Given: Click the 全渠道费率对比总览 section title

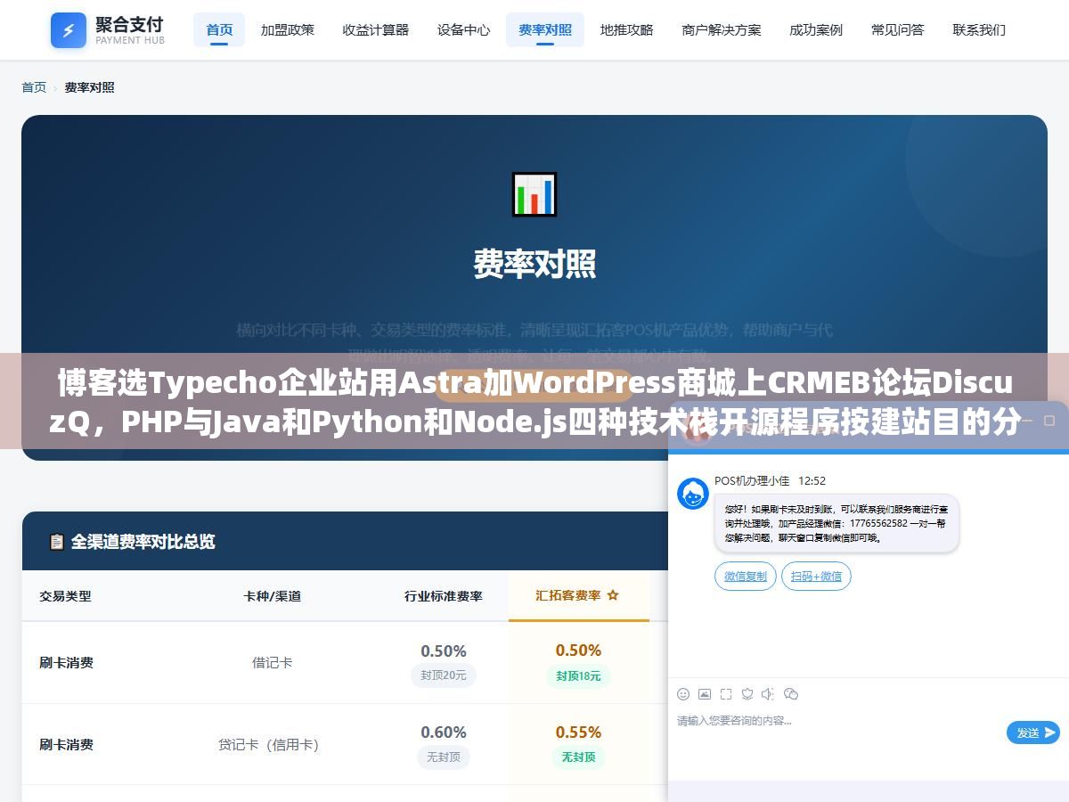Looking at the screenshot, I should tap(143, 542).
